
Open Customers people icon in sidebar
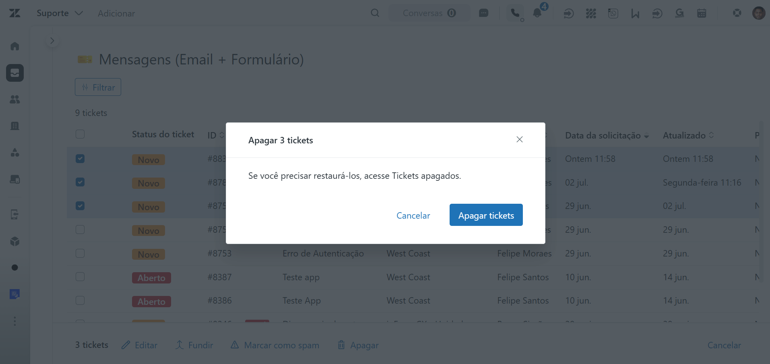pos(15,99)
